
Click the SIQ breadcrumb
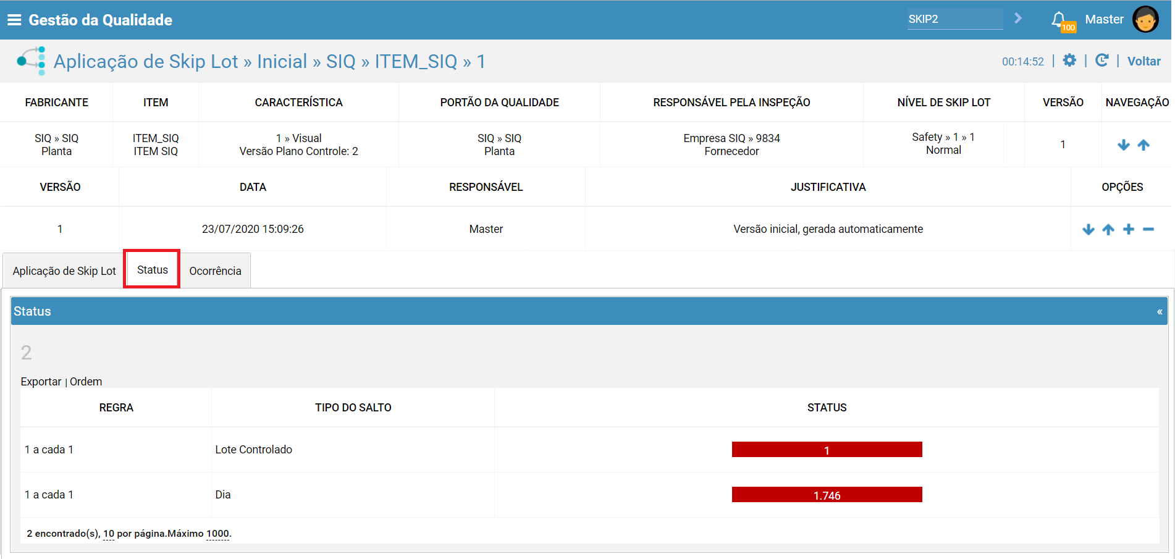point(341,61)
